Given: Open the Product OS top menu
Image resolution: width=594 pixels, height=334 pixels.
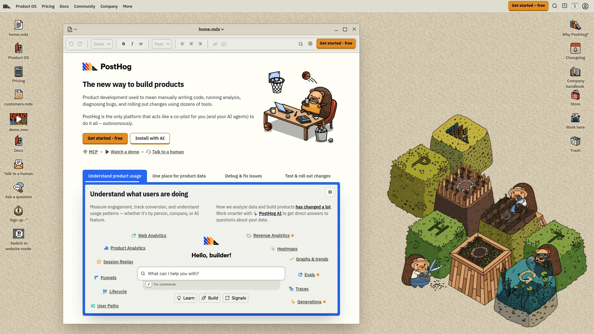Looking at the screenshot, I should [x=26, y=6].
